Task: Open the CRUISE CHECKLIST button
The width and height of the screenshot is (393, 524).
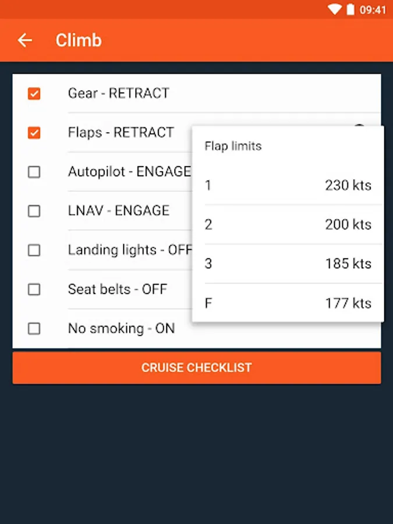Action: coord(197,367)
